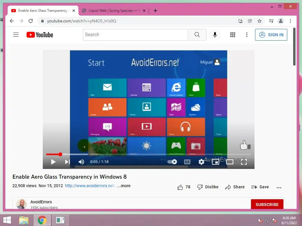The image size is (302, 226).
Task: Reload the current page
Action: click(x=31, y=21)
